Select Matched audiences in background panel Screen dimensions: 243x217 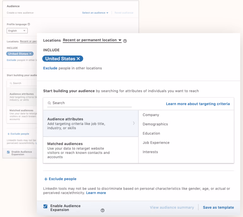pos(22,114)
